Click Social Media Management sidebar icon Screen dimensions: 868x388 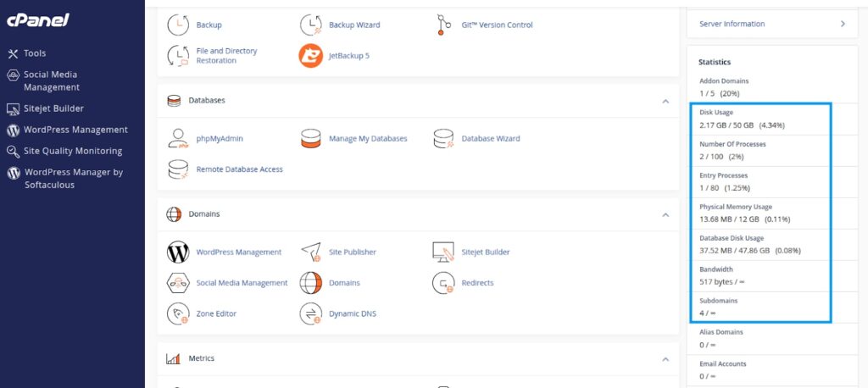pos(13,75)
